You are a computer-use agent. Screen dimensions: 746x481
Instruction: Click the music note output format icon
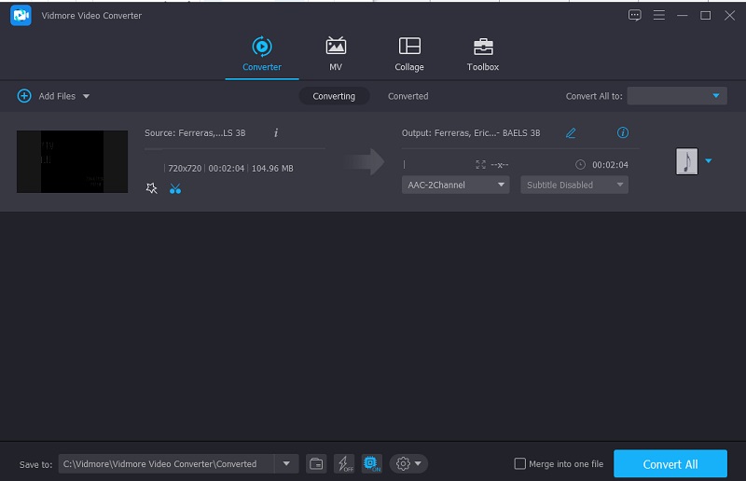click(x=686, y=161)
